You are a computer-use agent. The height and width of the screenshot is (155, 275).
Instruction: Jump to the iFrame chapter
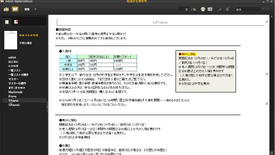(x=12, y=96)
